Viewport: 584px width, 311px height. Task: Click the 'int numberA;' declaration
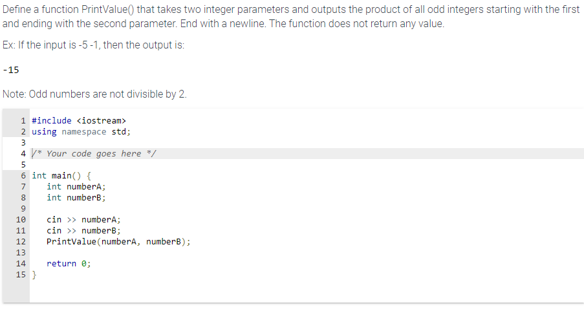(76, 187)
